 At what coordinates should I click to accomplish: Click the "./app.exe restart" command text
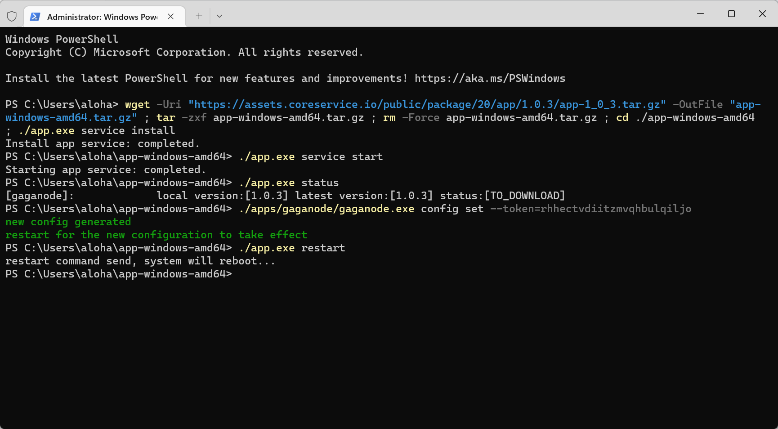[x=292, y=248]
